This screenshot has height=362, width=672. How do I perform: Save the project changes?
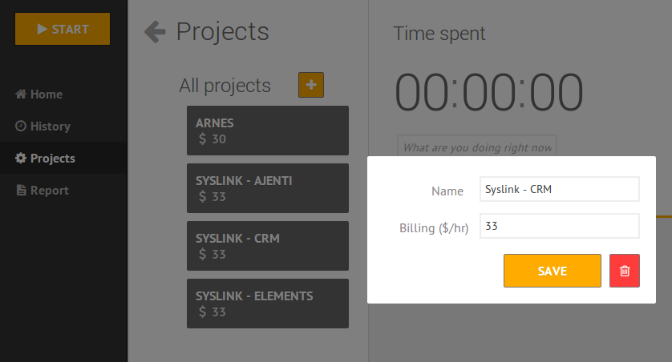click(x=552, y=271)
